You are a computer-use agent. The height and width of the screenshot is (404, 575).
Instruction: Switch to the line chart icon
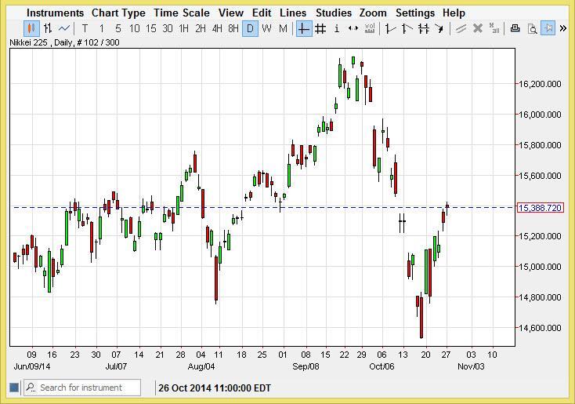point(64,29)
